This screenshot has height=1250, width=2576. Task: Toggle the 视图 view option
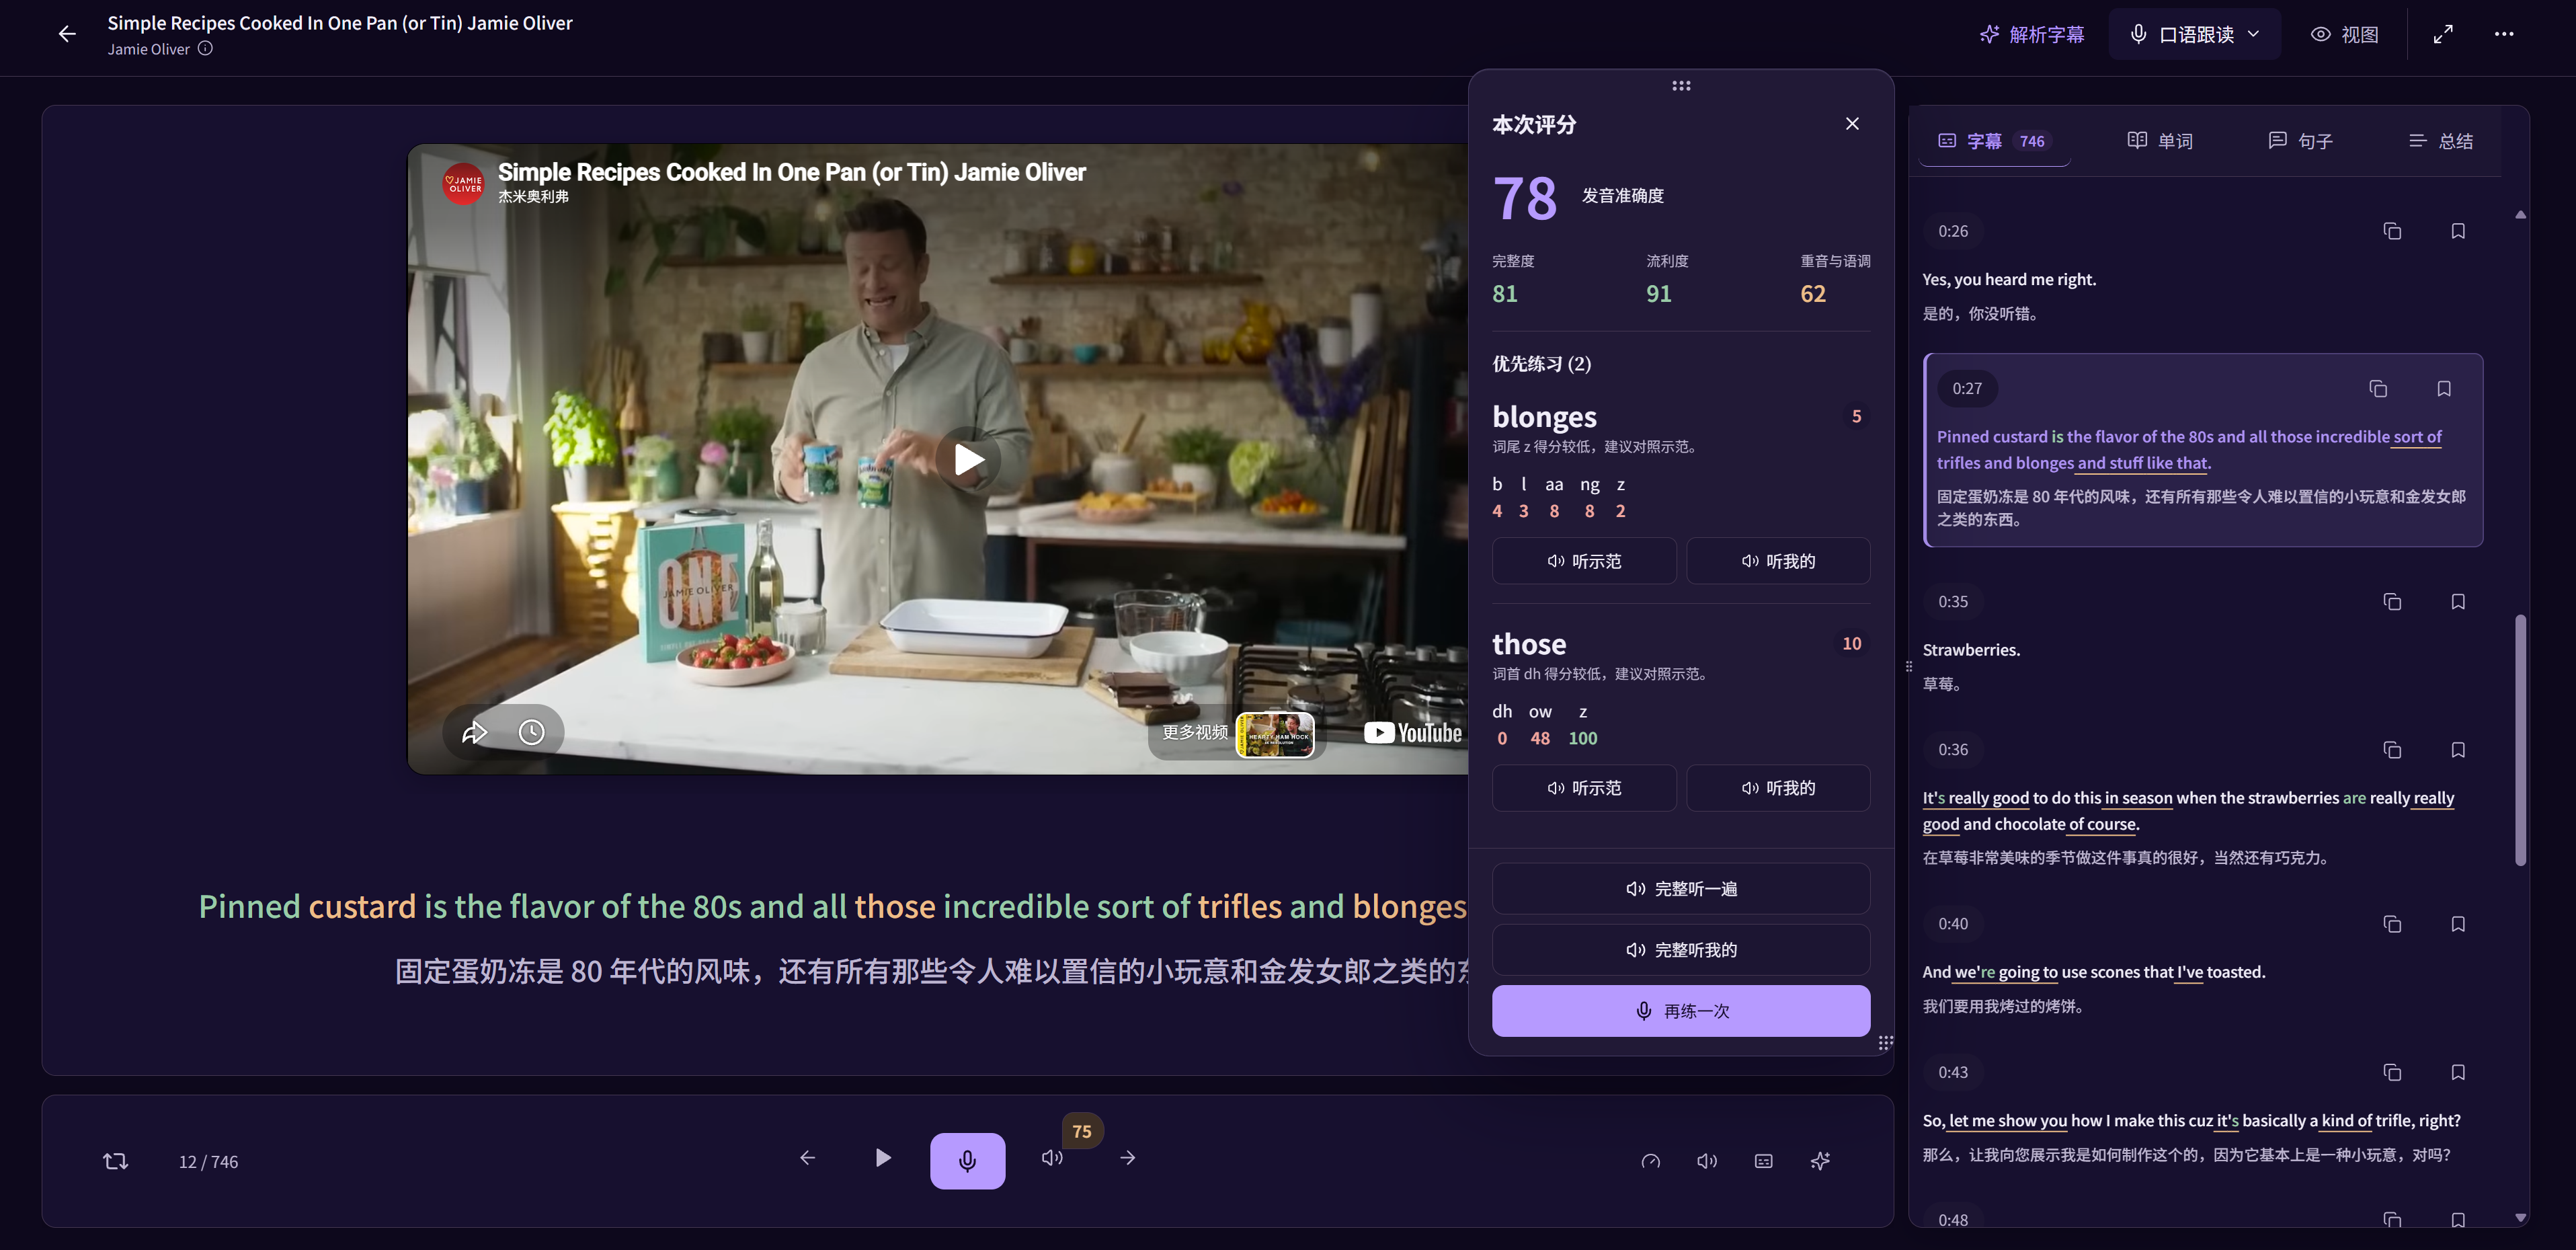tap(2344, 34)
